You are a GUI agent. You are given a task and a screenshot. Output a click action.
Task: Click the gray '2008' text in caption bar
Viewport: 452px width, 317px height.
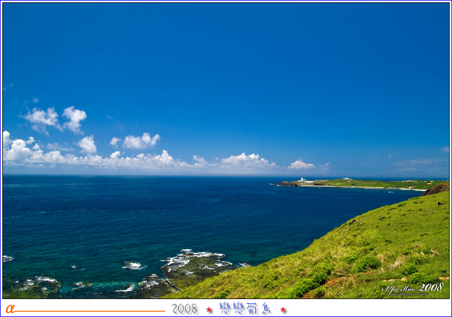point(184,309)
